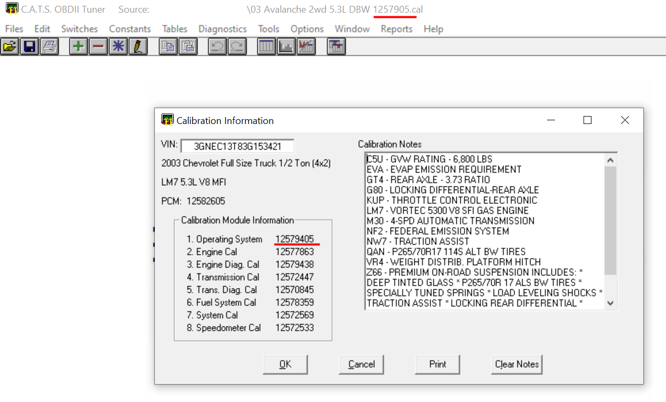666x402 pixels.
Task: Click Operating System number 12579405
Action: click(x=295, y=239)
